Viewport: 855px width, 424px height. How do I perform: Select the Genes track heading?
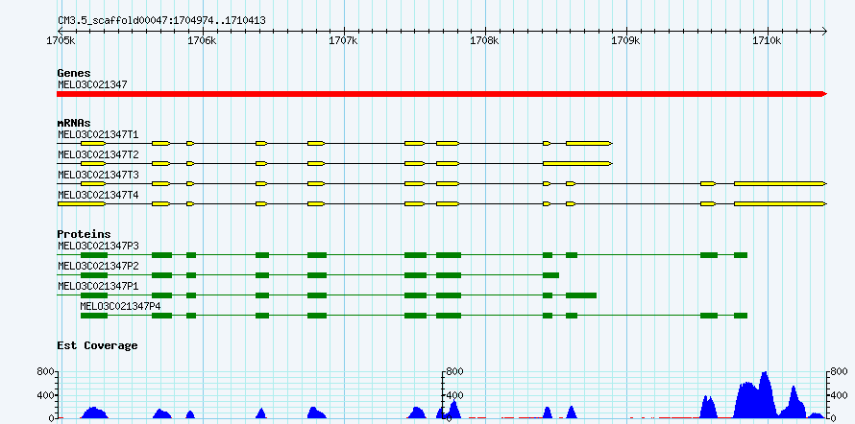pos(74,73)
